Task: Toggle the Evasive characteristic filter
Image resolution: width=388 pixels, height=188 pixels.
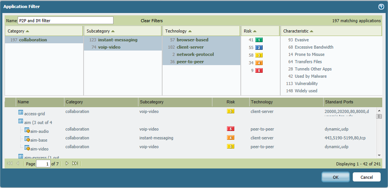Action: [x=301, y=40]
